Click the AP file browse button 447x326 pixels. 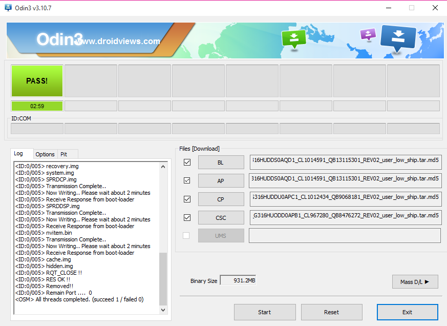coord(221,181)
